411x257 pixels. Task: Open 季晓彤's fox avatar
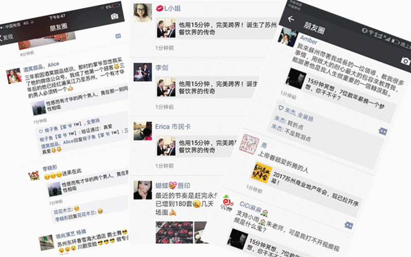pos(34,175)
